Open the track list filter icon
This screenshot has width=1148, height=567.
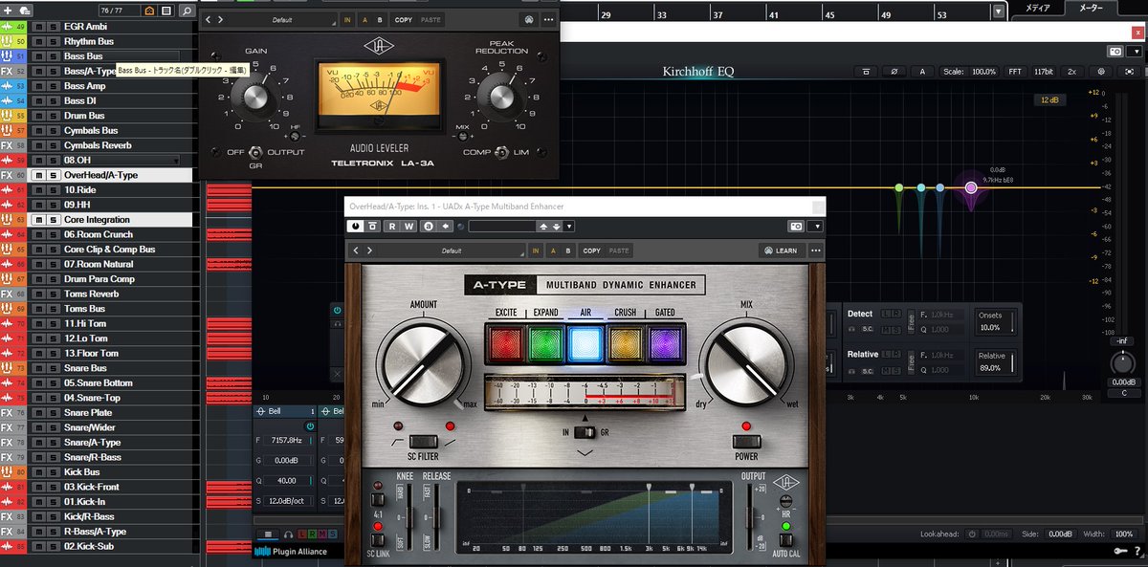(x=166, y=11)
